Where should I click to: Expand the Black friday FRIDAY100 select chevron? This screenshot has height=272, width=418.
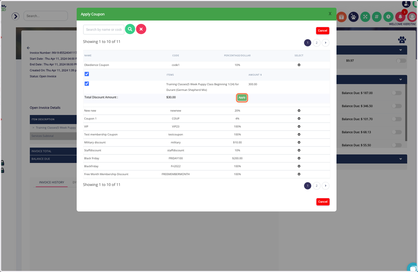[x=299, y=158]
